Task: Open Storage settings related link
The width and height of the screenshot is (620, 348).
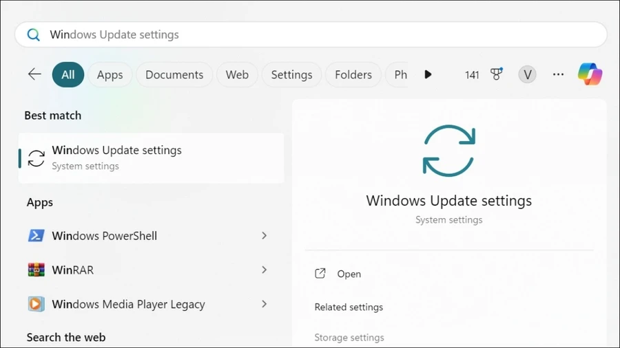Action: (349, 338)
